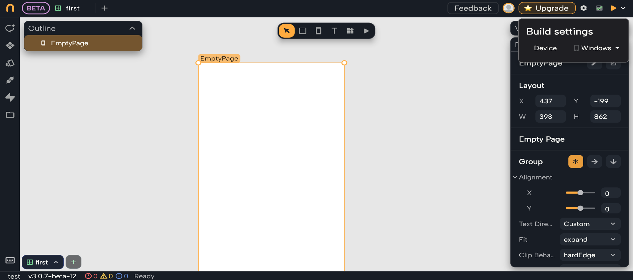Click the Feedback button
The image size is (633, 280).
(473, 8)
